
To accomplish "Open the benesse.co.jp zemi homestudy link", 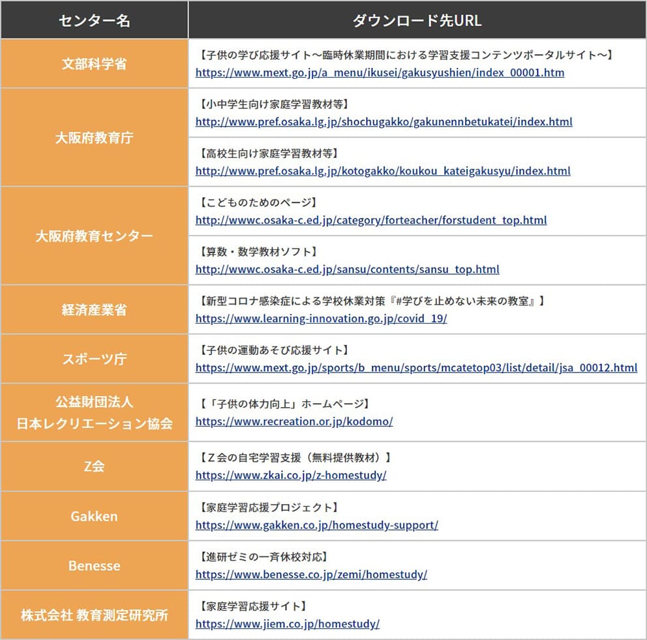I will click(x=312, y=574).
